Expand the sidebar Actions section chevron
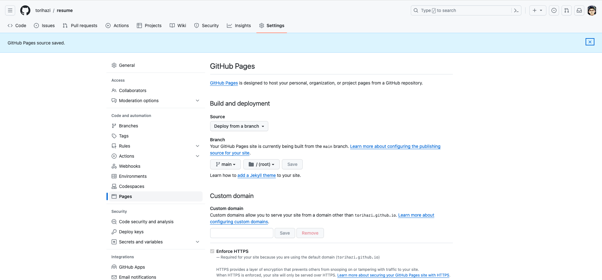This screenshot has width=602, height=280. 198,156
